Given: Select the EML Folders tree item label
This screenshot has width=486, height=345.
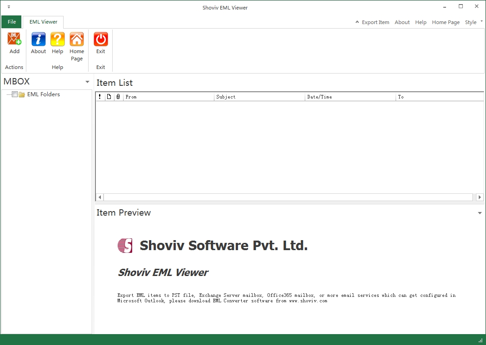Looking at the screenshot, I should pos(44,94).
